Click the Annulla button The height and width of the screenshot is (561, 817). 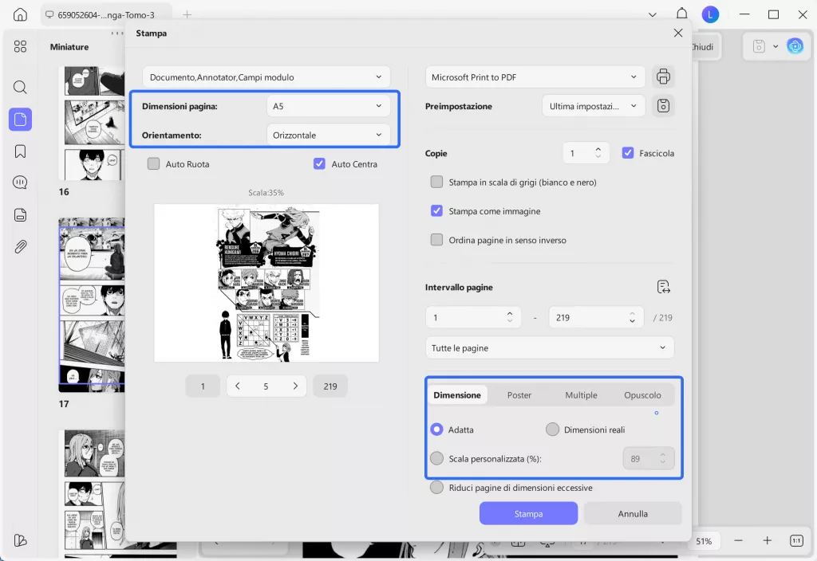tap(633, 514)
